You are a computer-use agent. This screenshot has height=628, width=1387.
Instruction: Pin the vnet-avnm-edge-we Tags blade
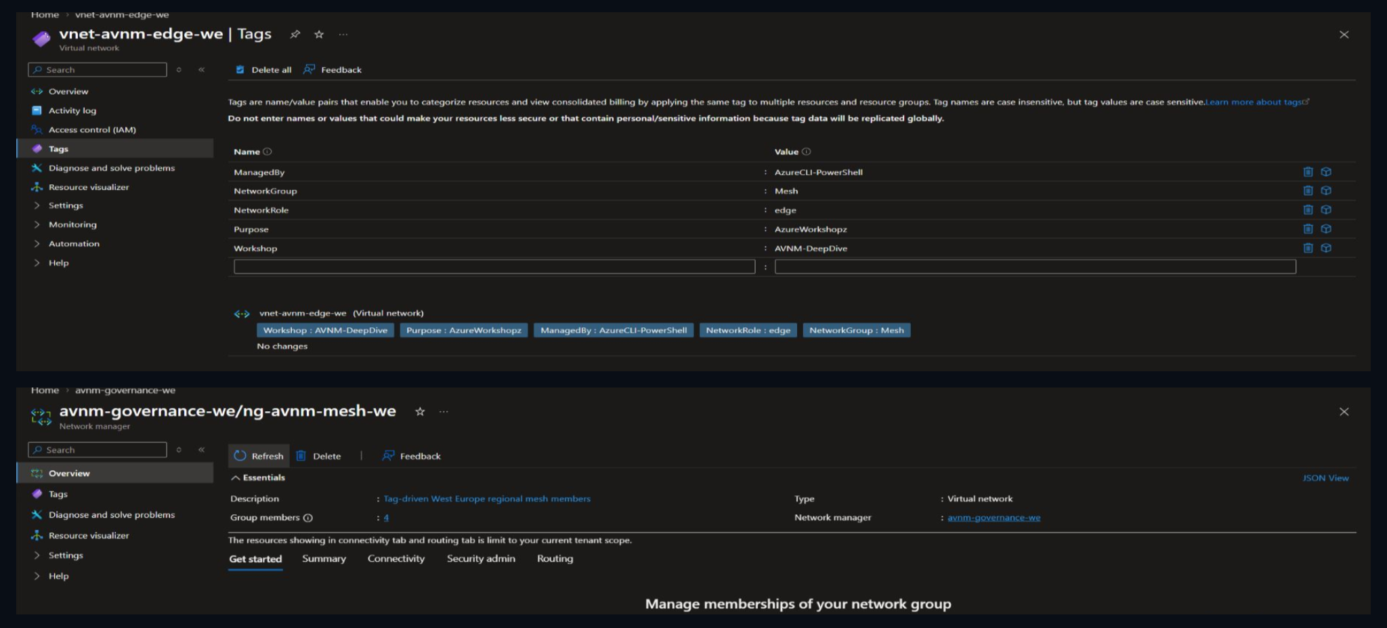tap(295, 35)
